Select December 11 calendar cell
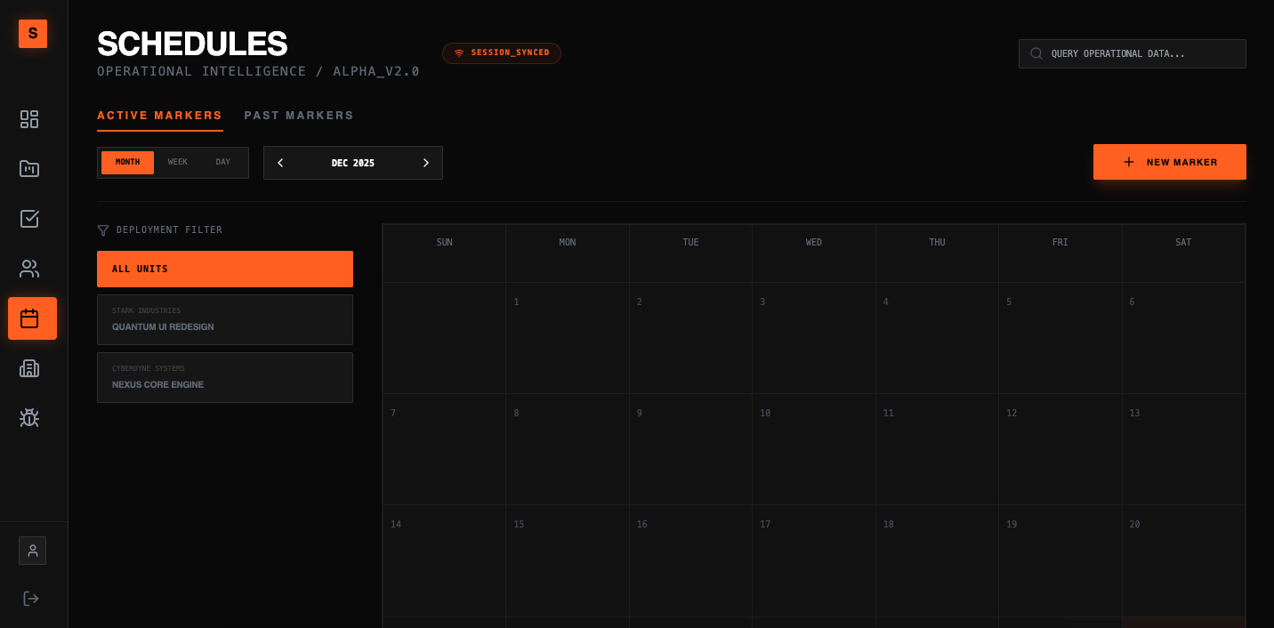The image size is (1274, 628). click(x=937, y=449)
